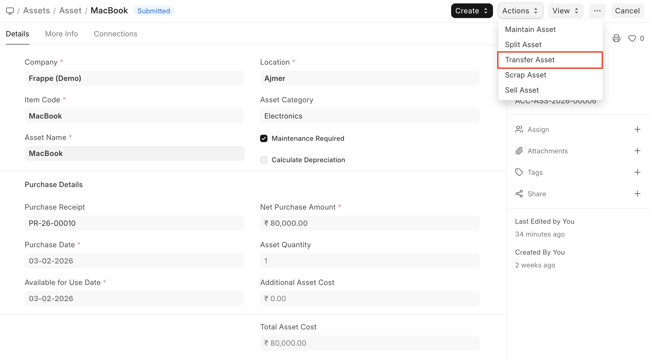Go to Asset list in breadcrumb
Screen dimensions: 650x359
tap(70, 10)
